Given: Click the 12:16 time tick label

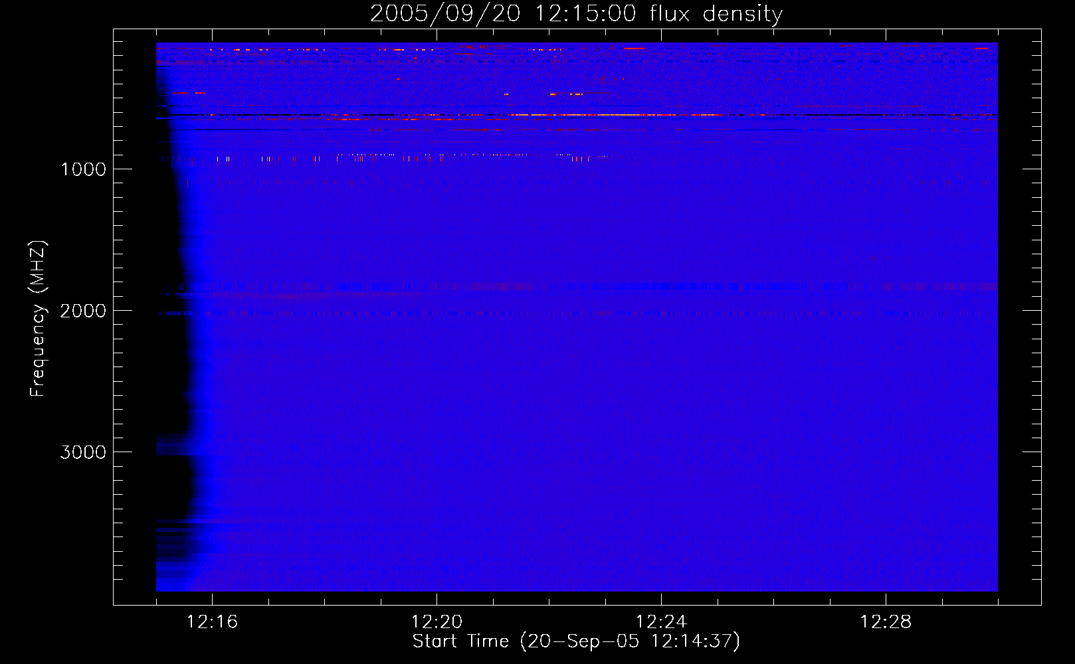Looking at the screenshot, I should pos(212,622).
